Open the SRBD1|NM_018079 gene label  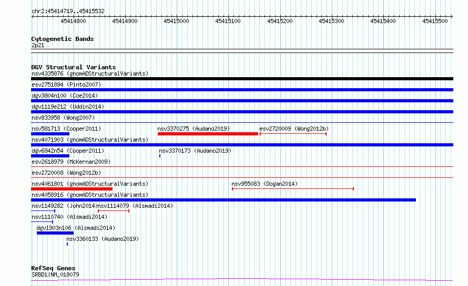[x=55, y=274]
